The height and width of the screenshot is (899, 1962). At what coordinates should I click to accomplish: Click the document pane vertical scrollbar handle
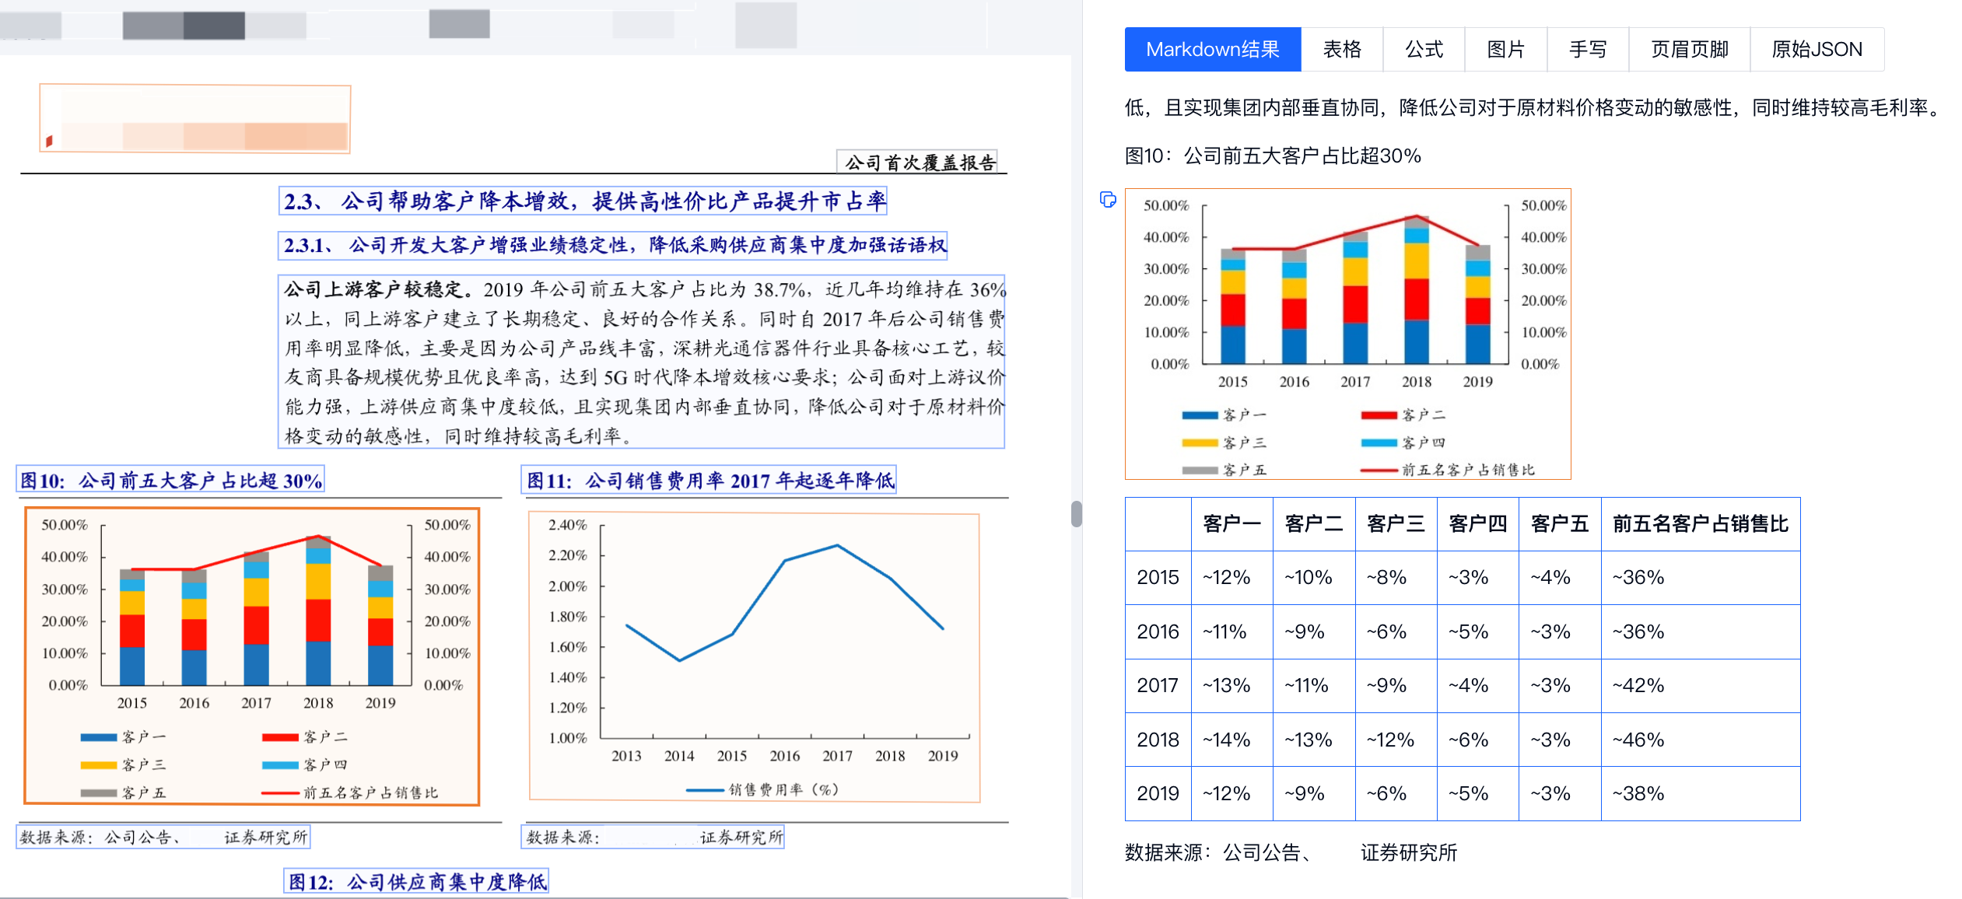[1076, 514]
